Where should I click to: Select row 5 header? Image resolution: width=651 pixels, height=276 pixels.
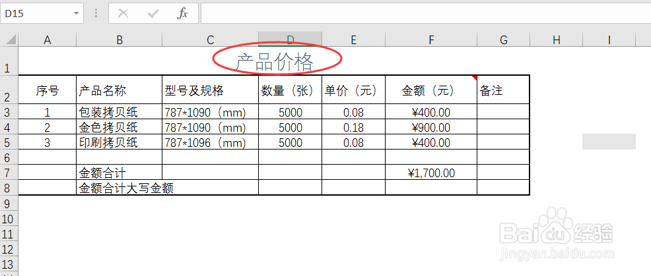(9, 142)
